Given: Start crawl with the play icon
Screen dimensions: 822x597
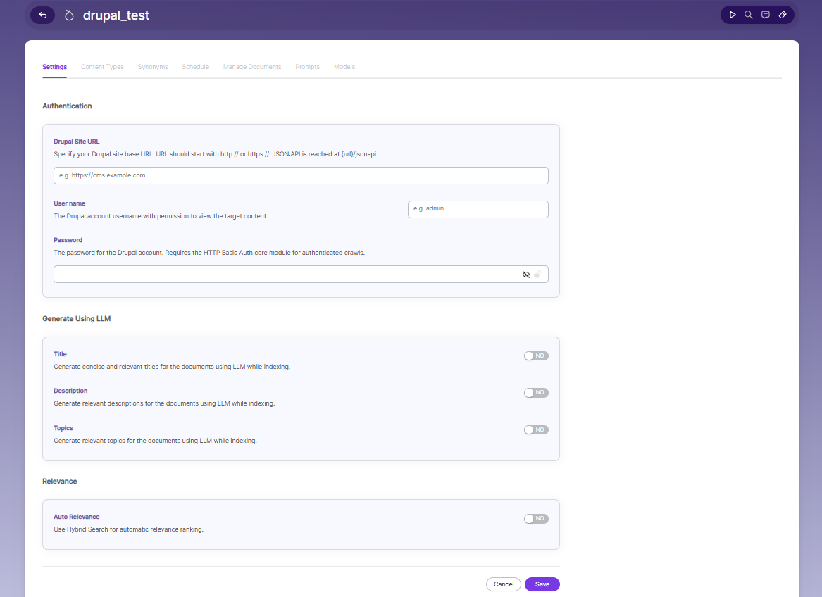Looking at the screenshot, I should point(733,15).
